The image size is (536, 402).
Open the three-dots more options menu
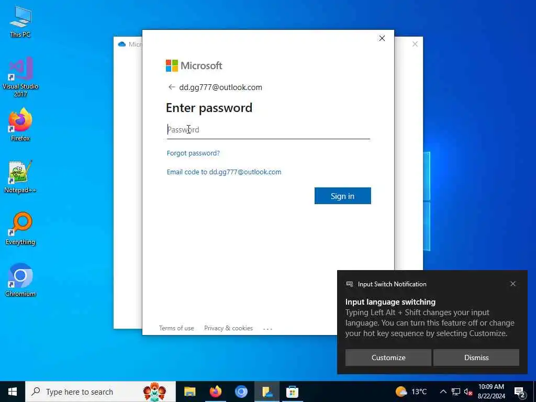coord(267,329)
